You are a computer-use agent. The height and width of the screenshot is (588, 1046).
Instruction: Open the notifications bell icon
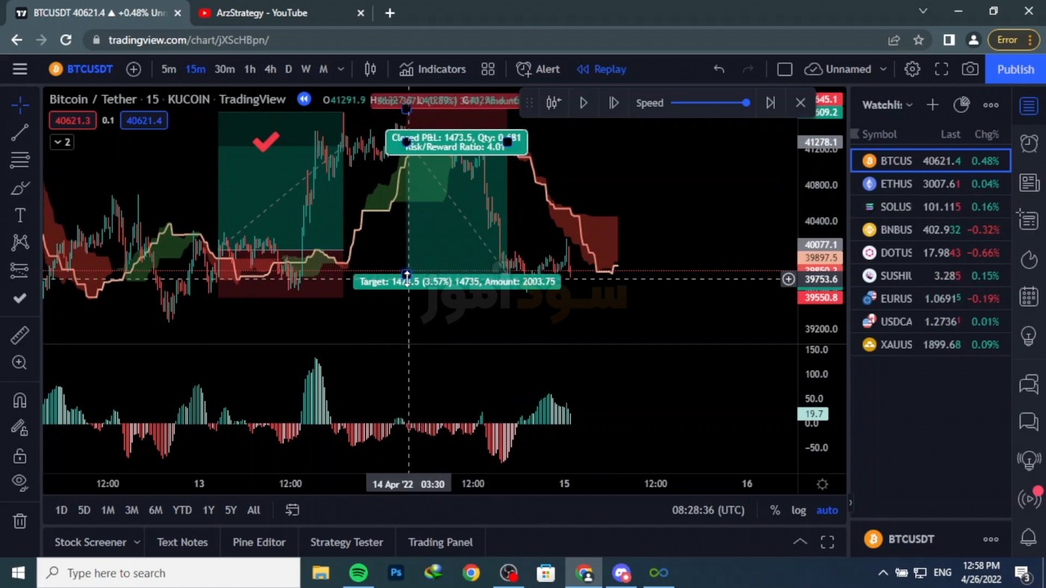click(x=1029, y=536)
